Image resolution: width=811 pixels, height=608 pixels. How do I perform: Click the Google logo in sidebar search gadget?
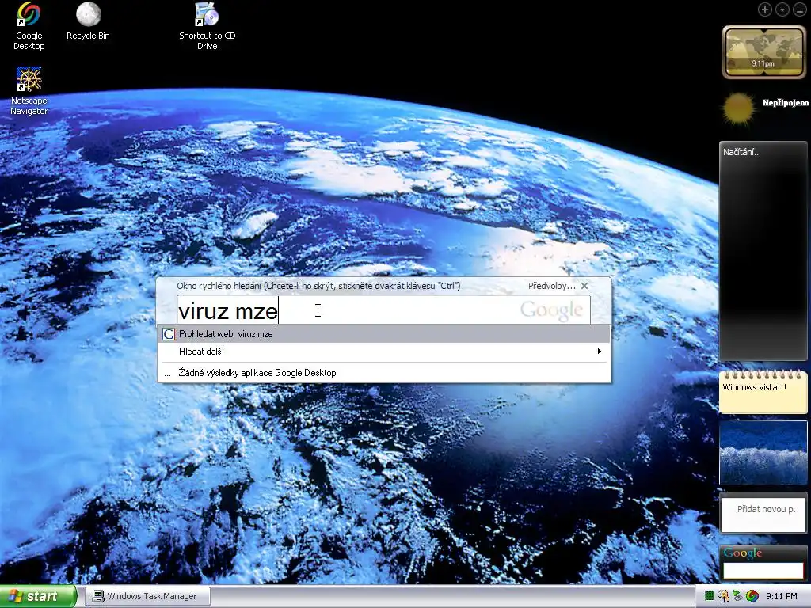743,553
